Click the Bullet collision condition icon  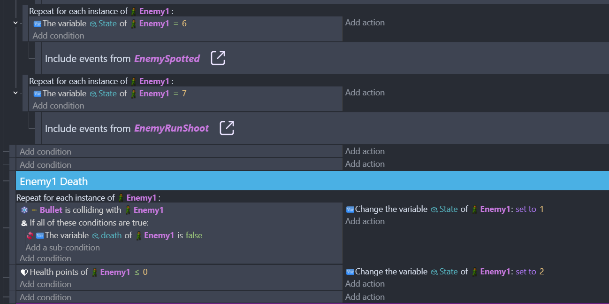pos(24,210)
